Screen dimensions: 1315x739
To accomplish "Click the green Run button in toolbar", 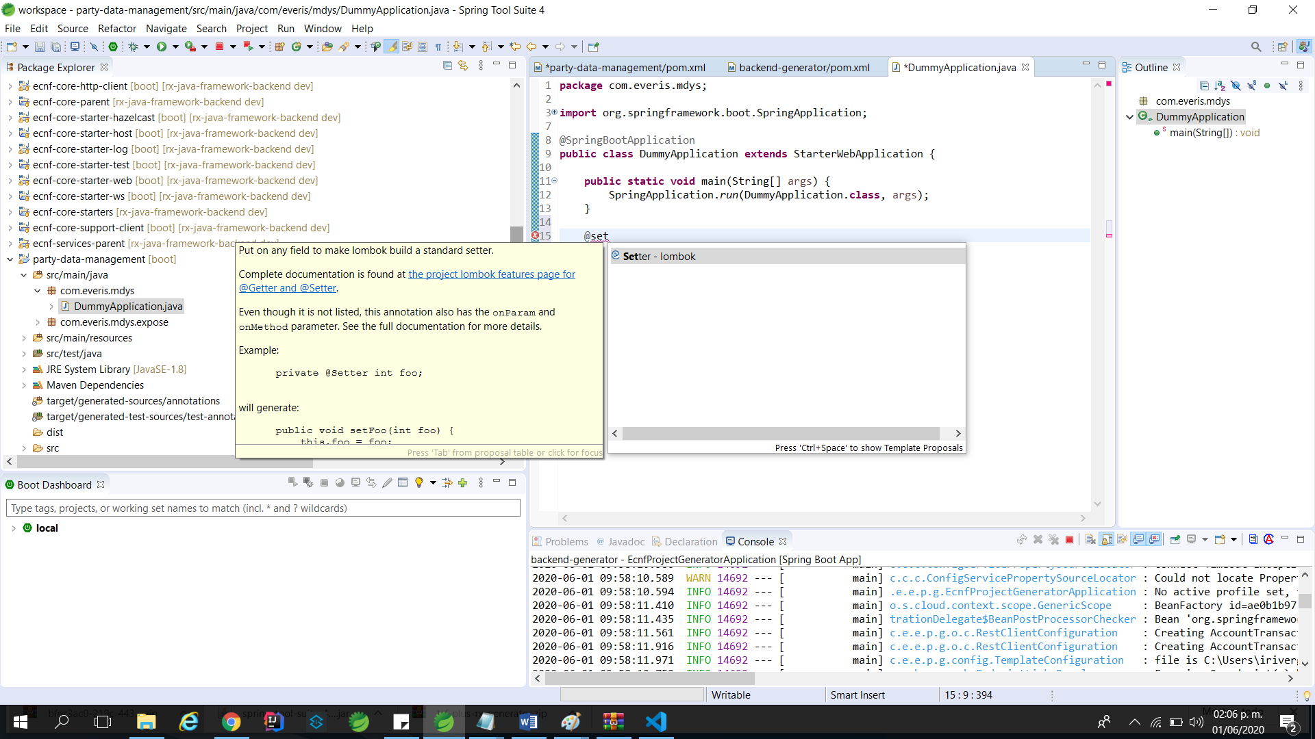I will click(x=162, y=47).
